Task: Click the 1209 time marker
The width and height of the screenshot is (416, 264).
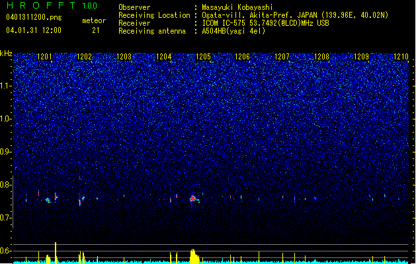Action: tap(361, 57)
